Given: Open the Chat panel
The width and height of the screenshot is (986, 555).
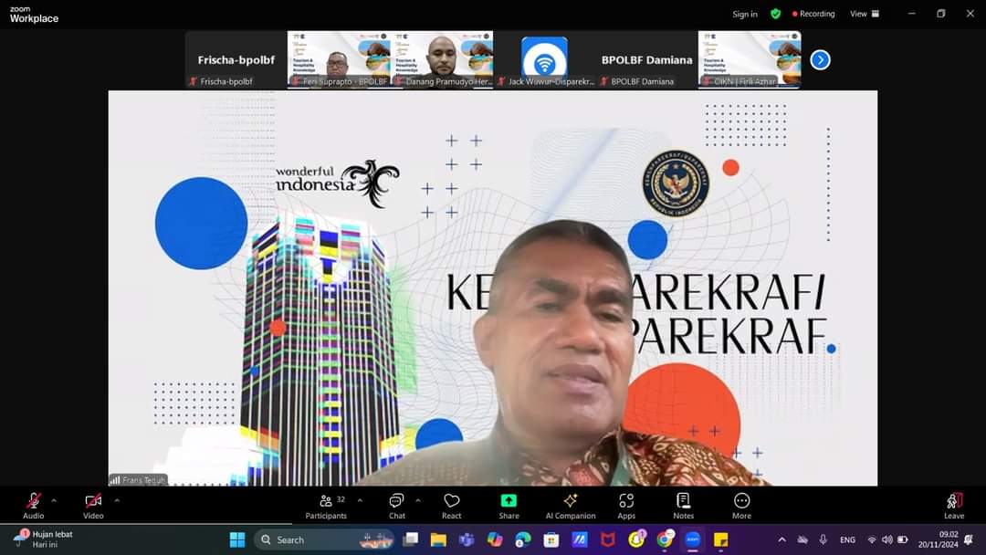Looking at the screenshot, I should (396, 505).
